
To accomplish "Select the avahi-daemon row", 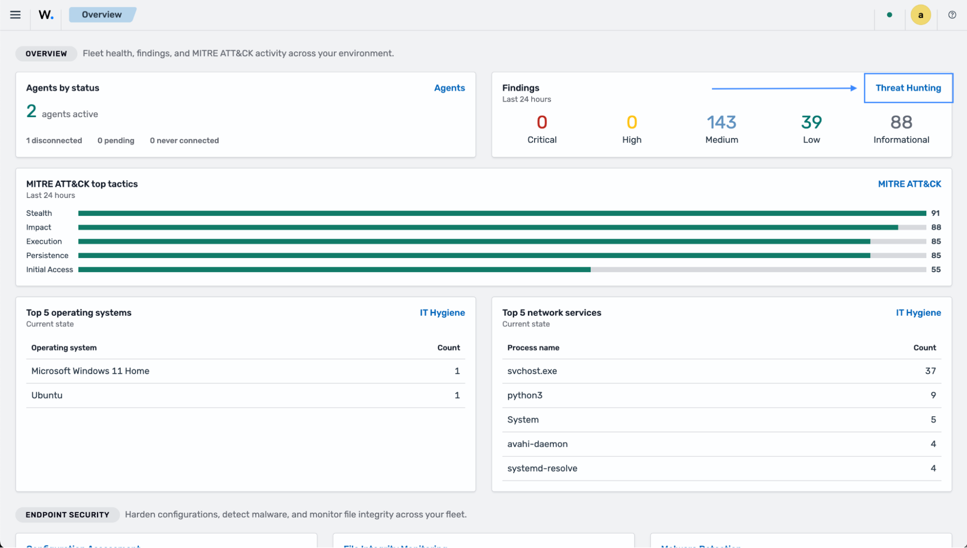I will coord(721,444).
